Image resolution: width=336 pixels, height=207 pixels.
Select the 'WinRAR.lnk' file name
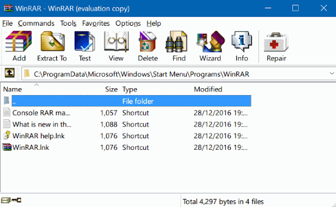[x=30, y=147]
